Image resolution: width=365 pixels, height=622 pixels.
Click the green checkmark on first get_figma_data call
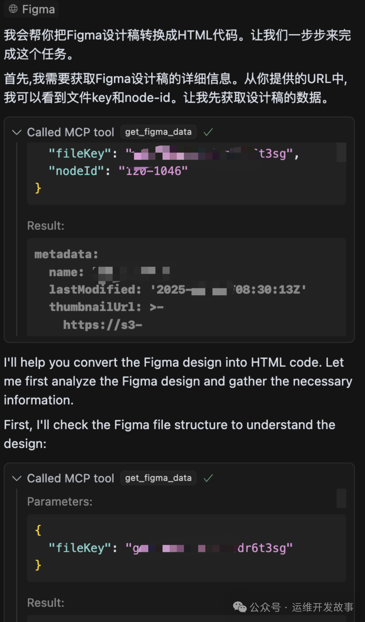pyautogui.click(x=208, y=132)
